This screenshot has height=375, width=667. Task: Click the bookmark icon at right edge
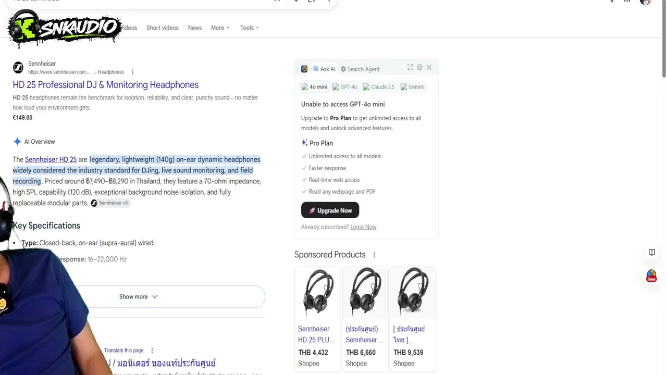coord(652,253)
